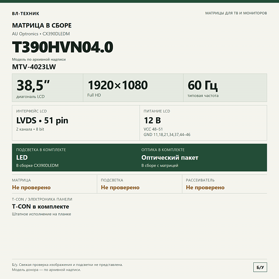Click the В сборе с матрицей line
The width and height of the screenshot is (279, 279).
160,166
